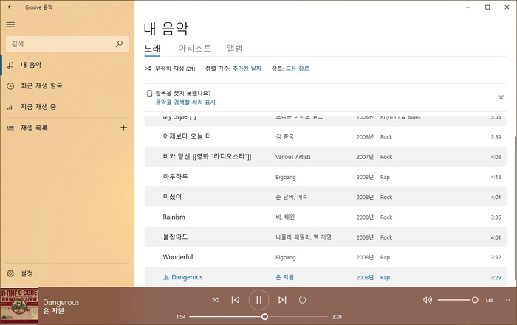The width and height of the screenshot is (517, 325).
Task: Pause the current song
Action: [258, 300]
